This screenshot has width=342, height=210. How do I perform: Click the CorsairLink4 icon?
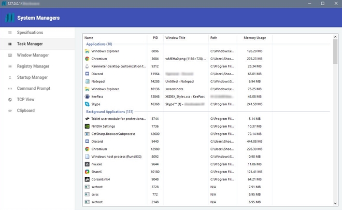87,179
